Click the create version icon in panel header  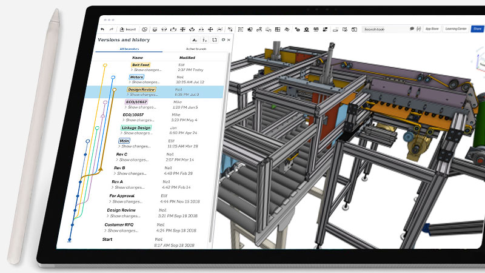click(x=194, y=39)
